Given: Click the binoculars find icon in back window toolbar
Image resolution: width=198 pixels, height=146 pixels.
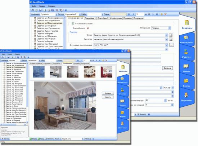Looking at the screenshot, I should click(x=33, y=10).
